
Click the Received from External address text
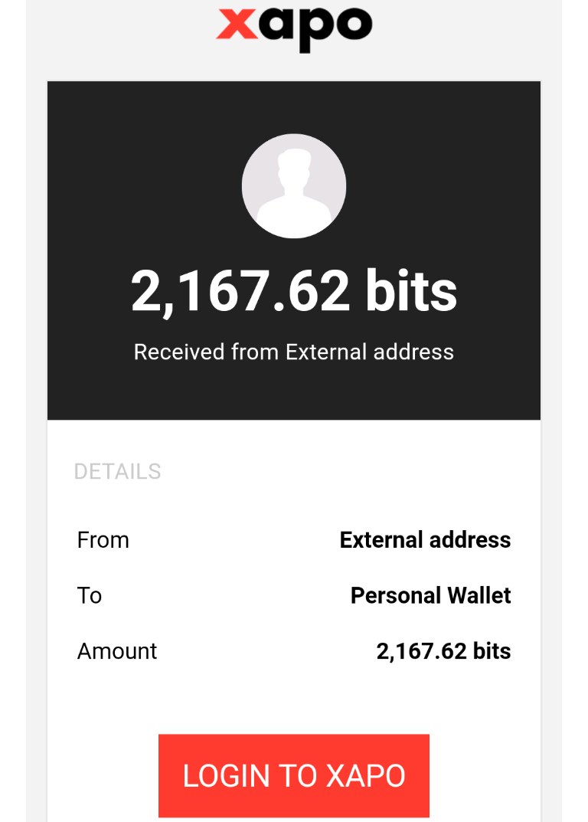[x=293, y=352]
